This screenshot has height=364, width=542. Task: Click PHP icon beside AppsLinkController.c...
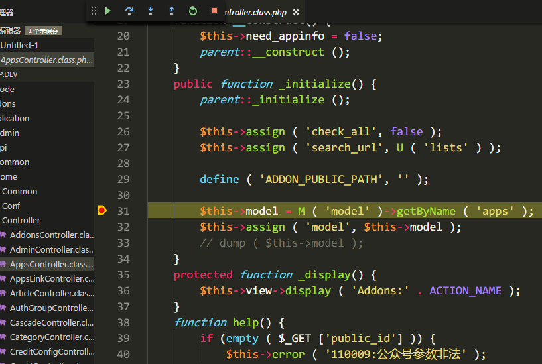3,278
